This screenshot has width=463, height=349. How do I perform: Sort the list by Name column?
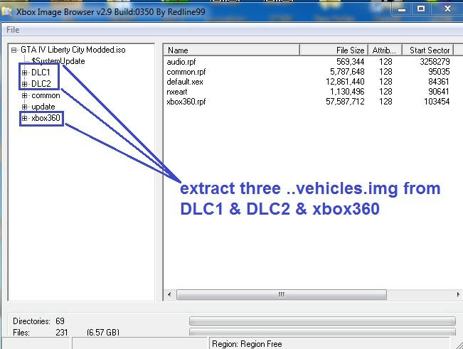coord(231,50)
